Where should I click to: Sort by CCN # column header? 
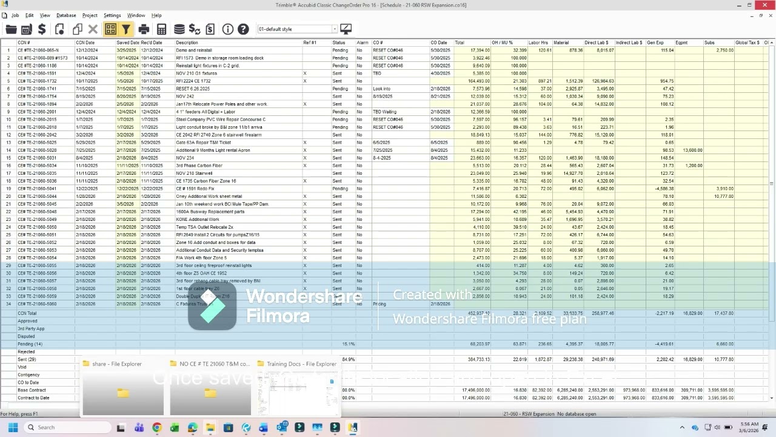coord(45,42)
